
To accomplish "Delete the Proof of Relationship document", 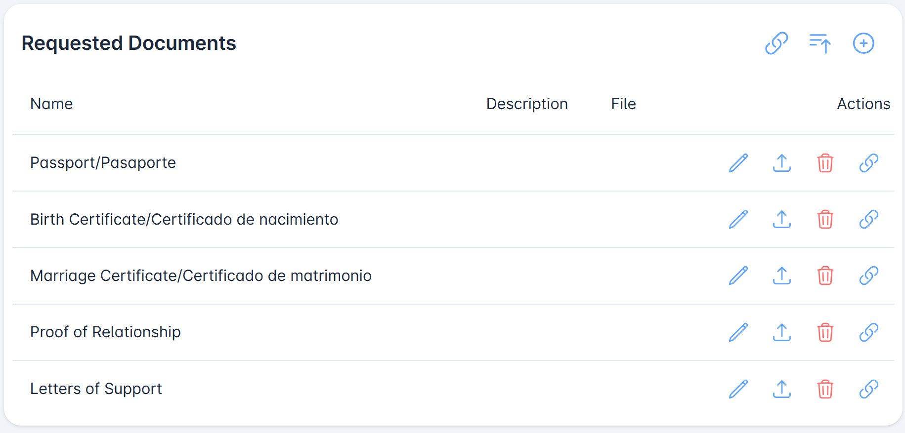I will click(x=825, y=332).
